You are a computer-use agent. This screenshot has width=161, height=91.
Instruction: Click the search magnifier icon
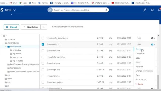pos(50,10)
